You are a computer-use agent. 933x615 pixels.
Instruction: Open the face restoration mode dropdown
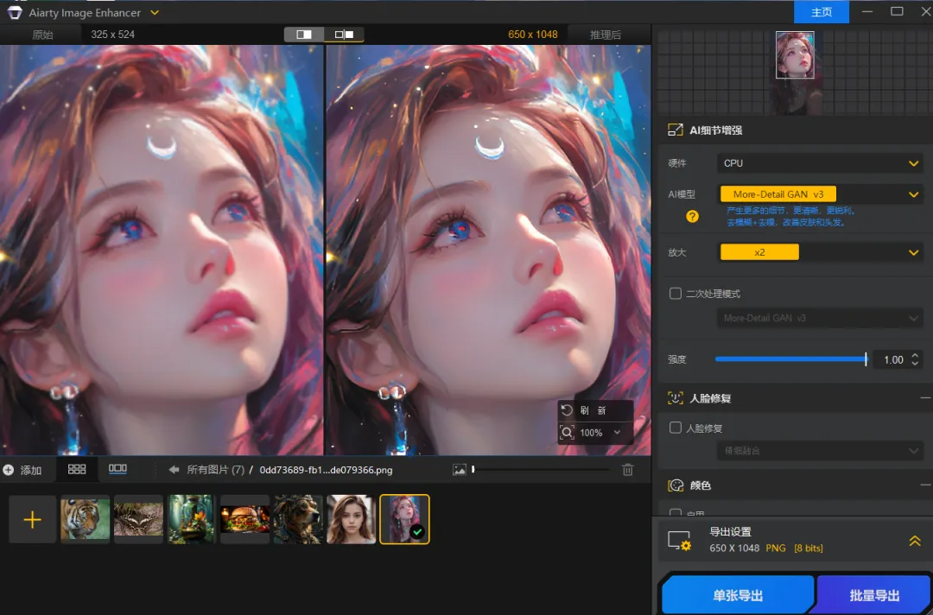click(821, 451)
